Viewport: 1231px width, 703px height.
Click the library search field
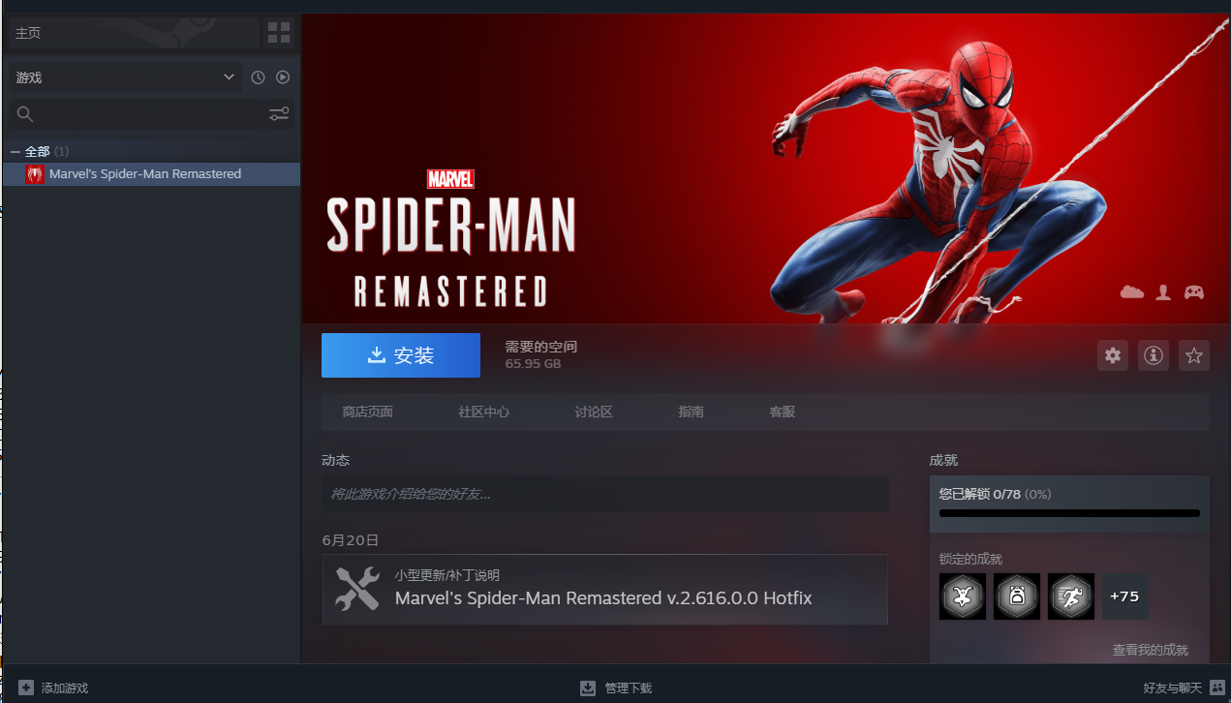pyautogui.click(x=138, y=114)
